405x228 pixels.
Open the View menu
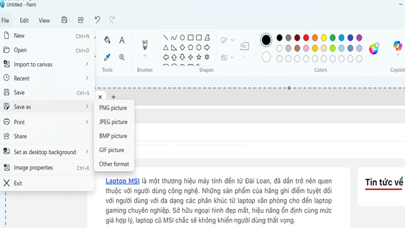[44, 20]
